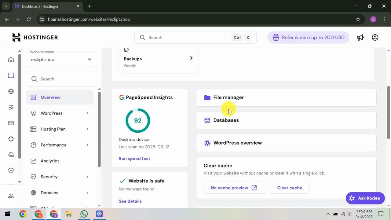Image resolution: width=391 pixels, height=220 pixels.
Task: Click the sidebar Search field
Action: tap(62, 79)
